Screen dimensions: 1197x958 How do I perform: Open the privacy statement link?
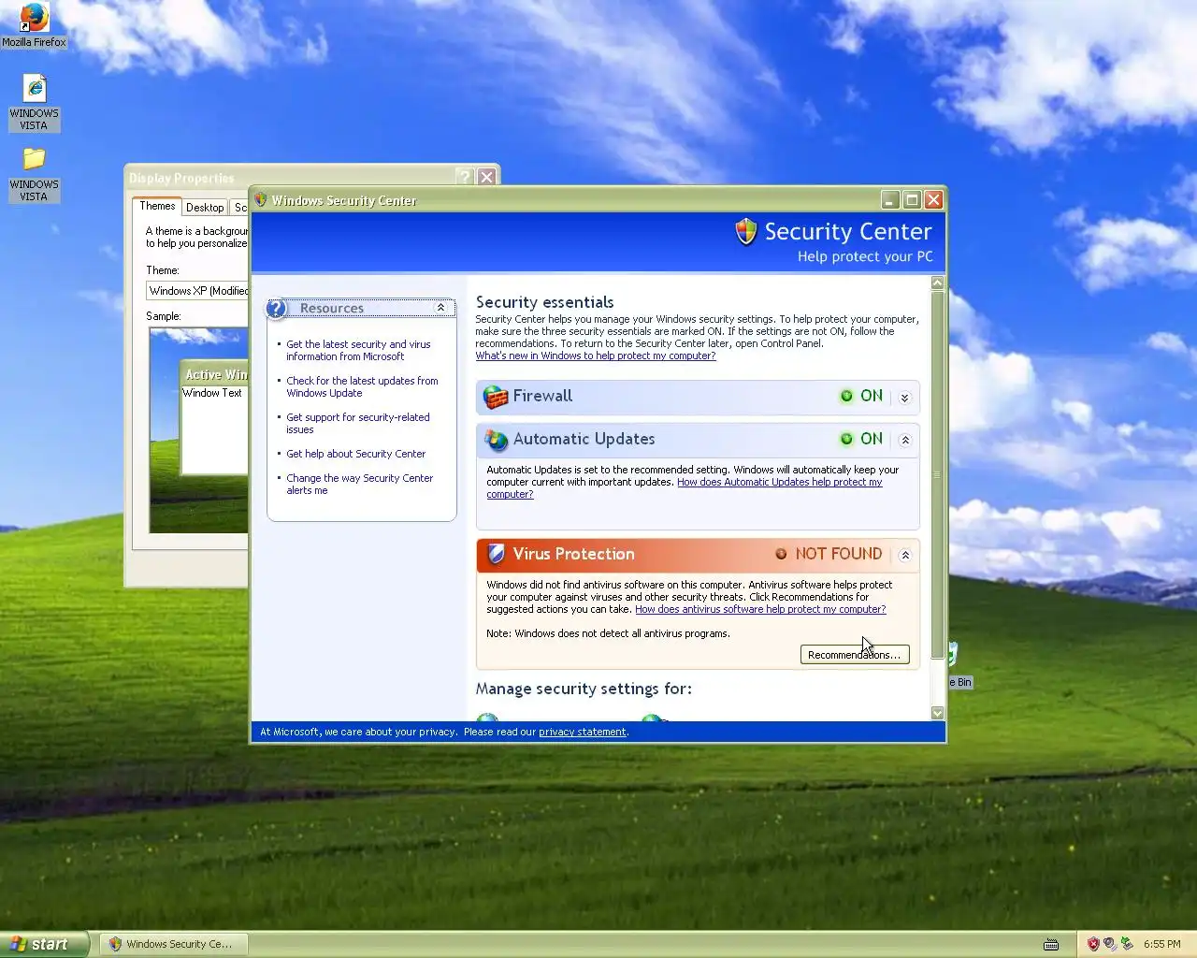point(583,732)
